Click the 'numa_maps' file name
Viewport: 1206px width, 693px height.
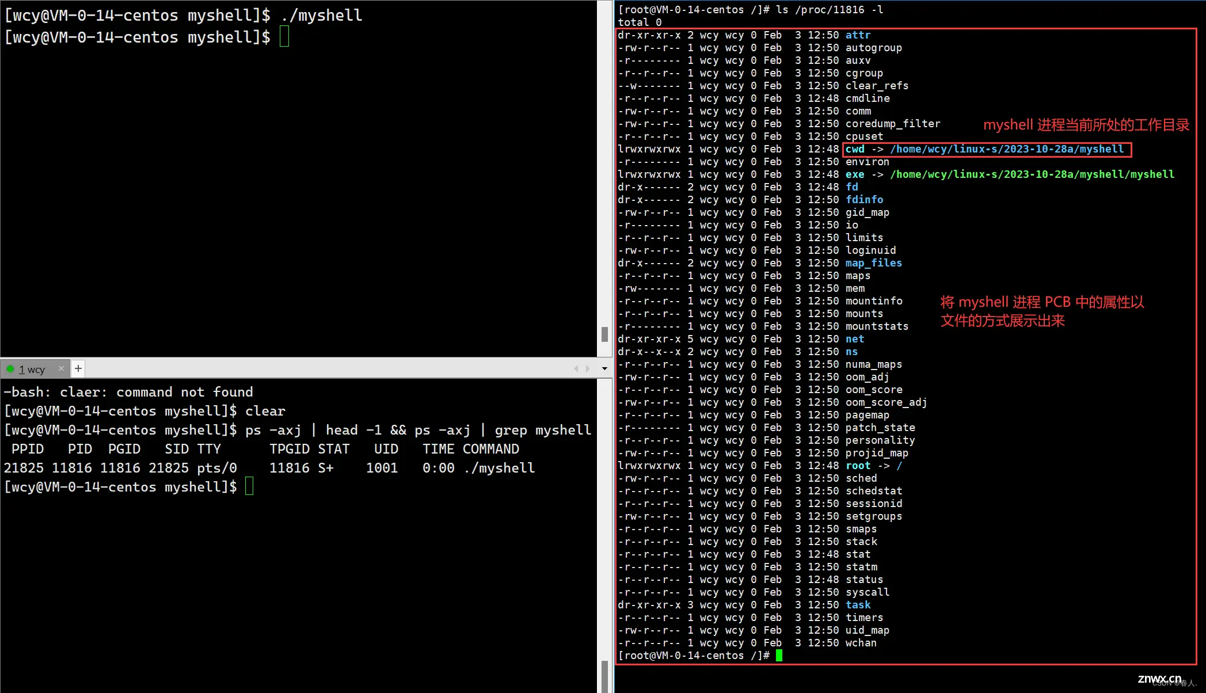point(873,364)
